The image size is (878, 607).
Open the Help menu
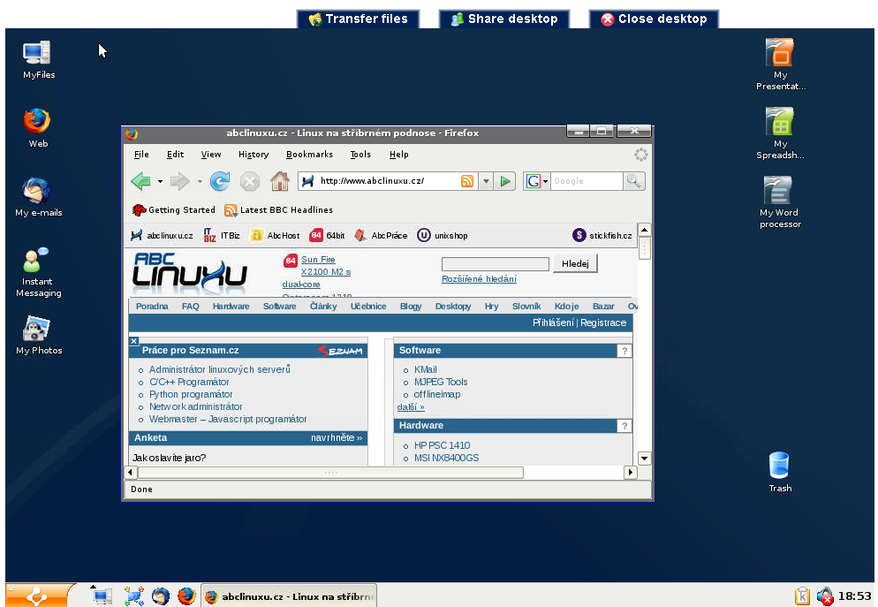coord(399,155)
